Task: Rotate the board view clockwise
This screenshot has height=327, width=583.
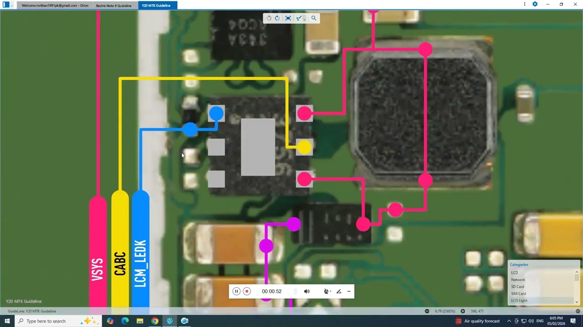Action: coord(277,18)
